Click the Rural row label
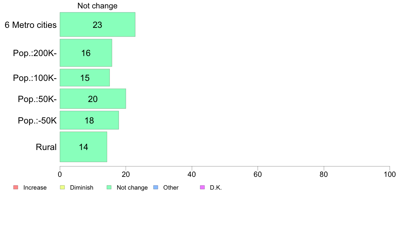This screenshot has width=399, height=247. [x=46, y=147]
